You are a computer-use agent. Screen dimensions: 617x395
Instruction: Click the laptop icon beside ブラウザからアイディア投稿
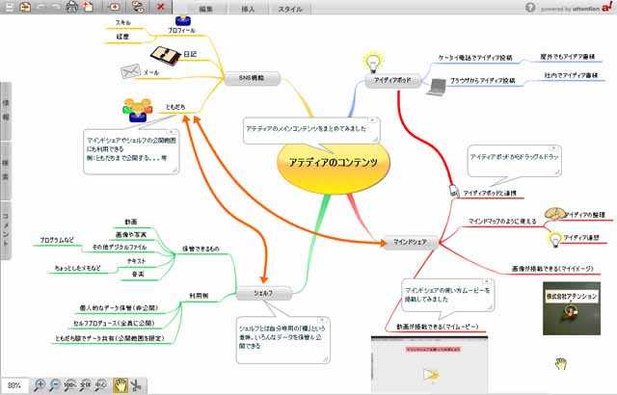[x=437, y=87]
